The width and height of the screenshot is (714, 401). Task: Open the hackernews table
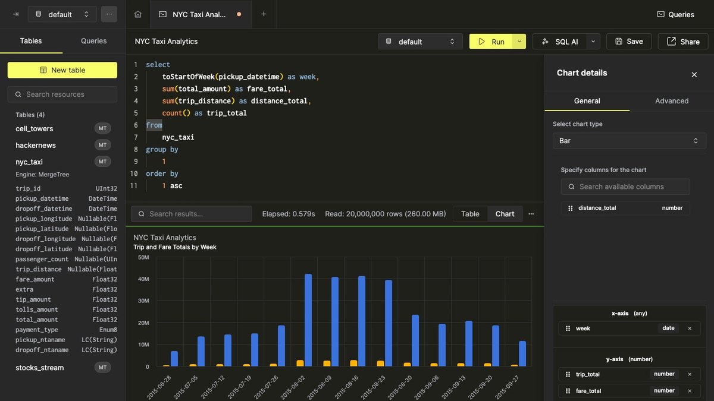point(36,145)
